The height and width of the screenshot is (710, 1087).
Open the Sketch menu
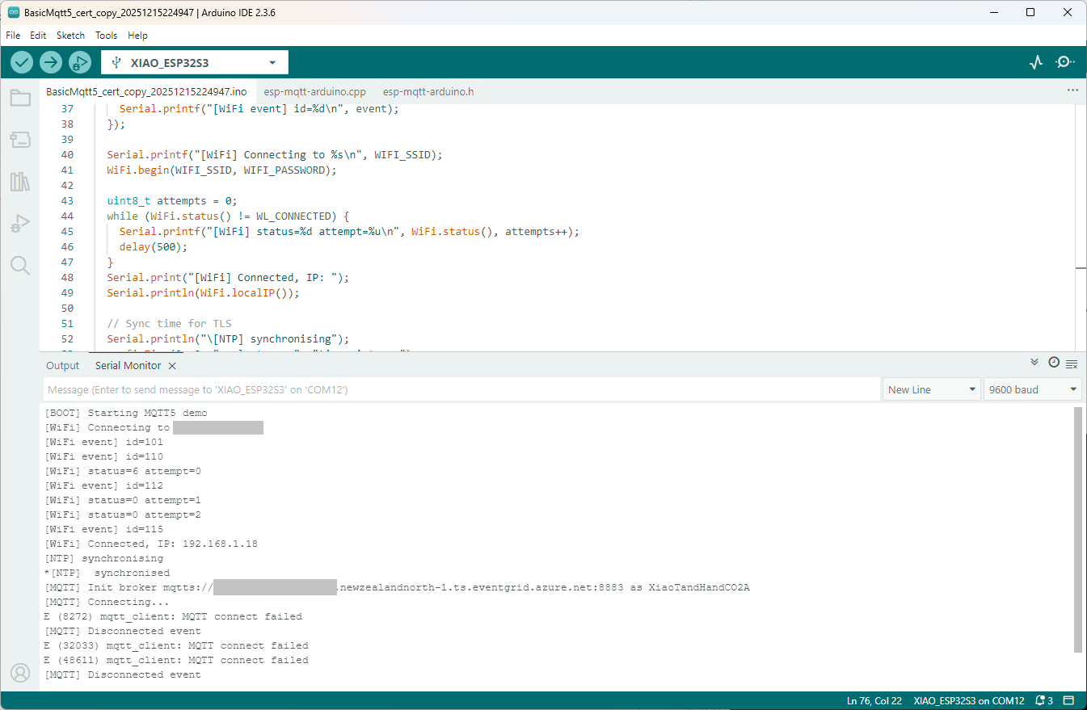click(70, 36)
